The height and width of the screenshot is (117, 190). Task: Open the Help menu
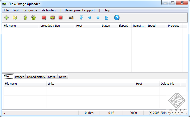click(107, 10)
